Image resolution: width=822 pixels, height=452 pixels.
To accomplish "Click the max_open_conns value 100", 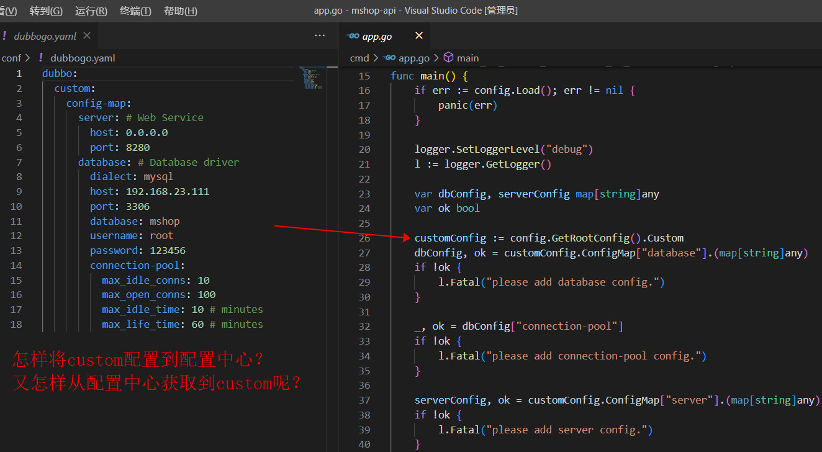I will [207, 295].
